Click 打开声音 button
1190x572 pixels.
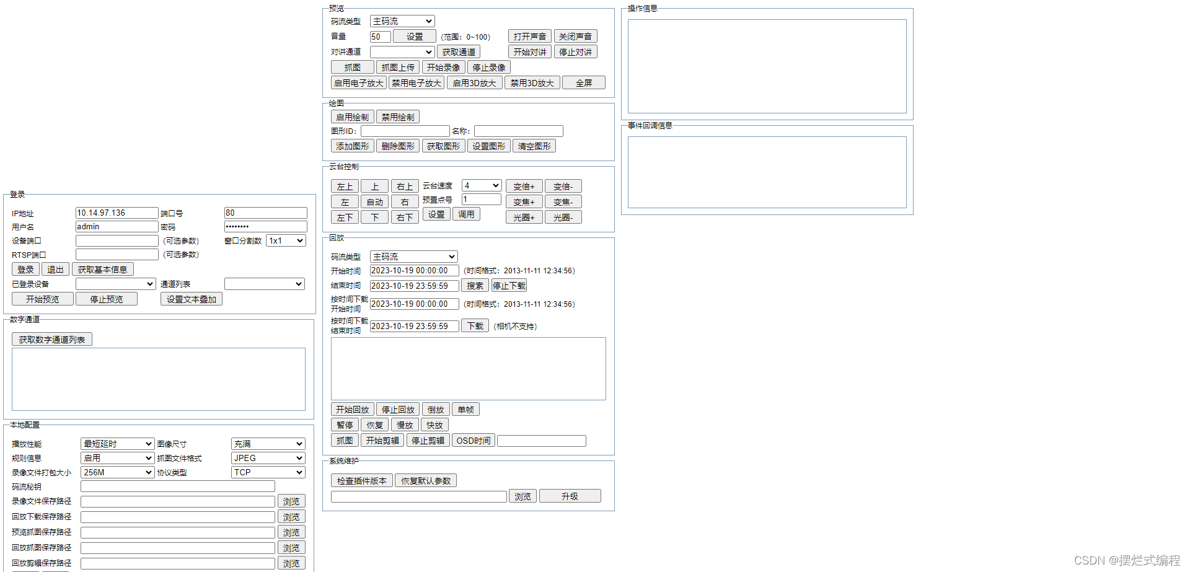click(x=530, y=37)
